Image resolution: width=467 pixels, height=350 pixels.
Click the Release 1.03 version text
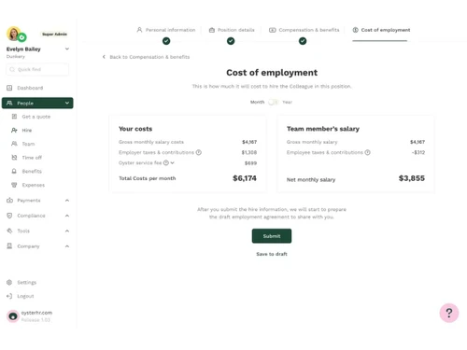35,320
